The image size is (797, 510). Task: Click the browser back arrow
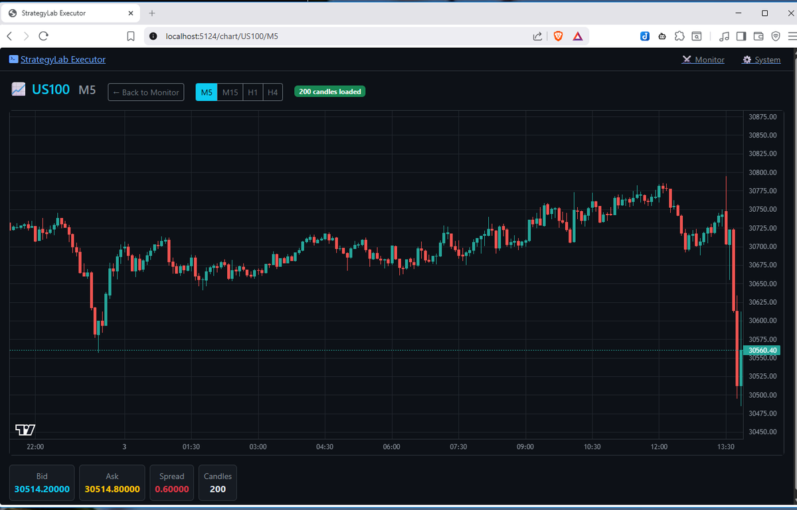pos(9,36)
